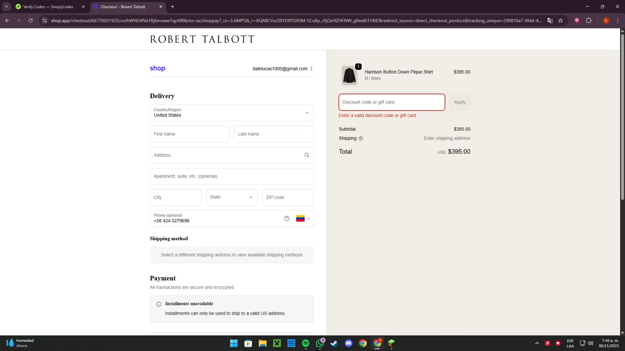Open the volume control in tray
The image size is (625, 351).
(x=590, y=343)
